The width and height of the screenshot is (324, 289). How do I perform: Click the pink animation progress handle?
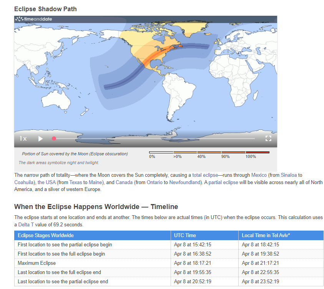pos(54,139)
